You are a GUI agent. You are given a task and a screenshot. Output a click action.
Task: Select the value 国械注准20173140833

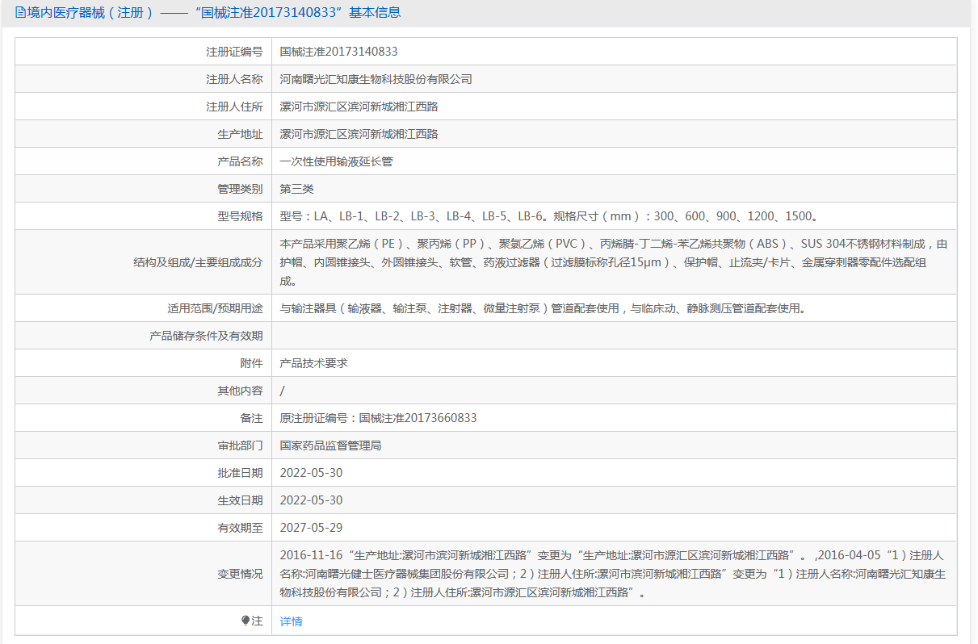[338, 52]
